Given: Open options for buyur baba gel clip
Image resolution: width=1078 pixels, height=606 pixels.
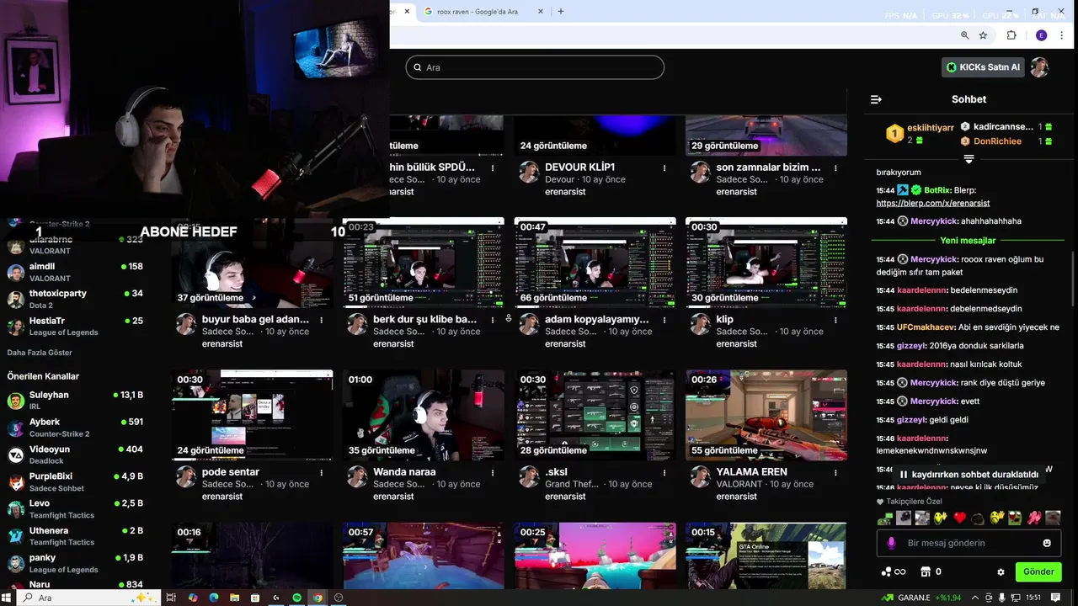Looking at the screenshot, I should (x=322, y=320).
